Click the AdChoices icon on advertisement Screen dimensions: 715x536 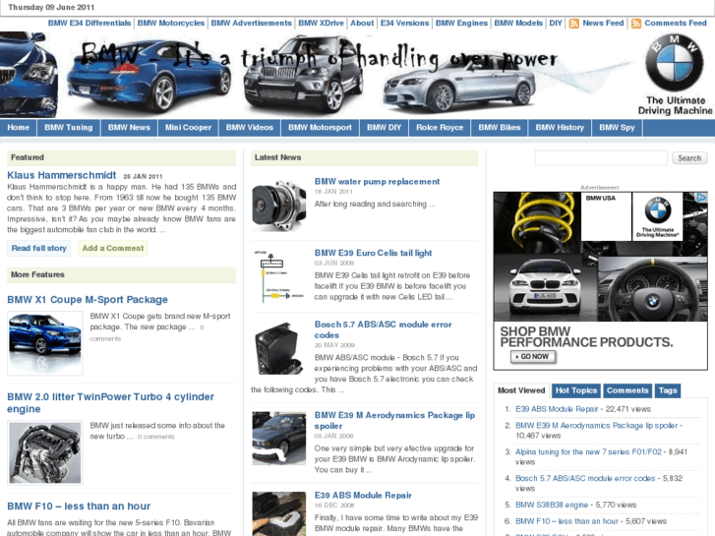701,197
